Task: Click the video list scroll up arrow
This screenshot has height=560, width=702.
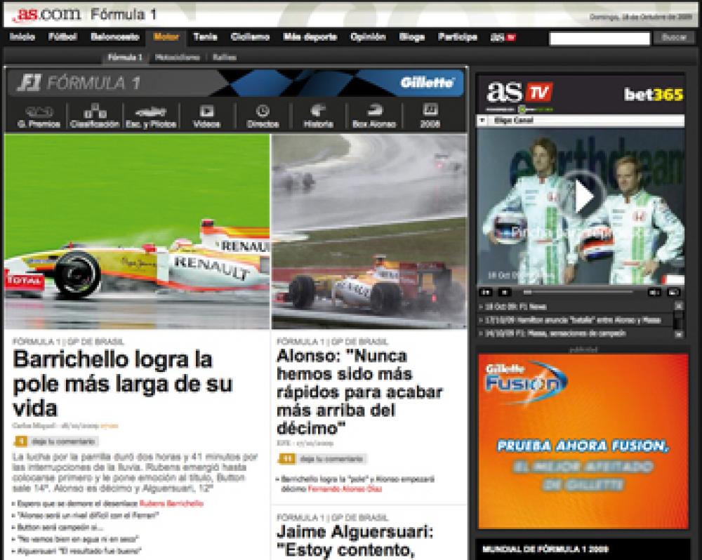Action: 679,306
